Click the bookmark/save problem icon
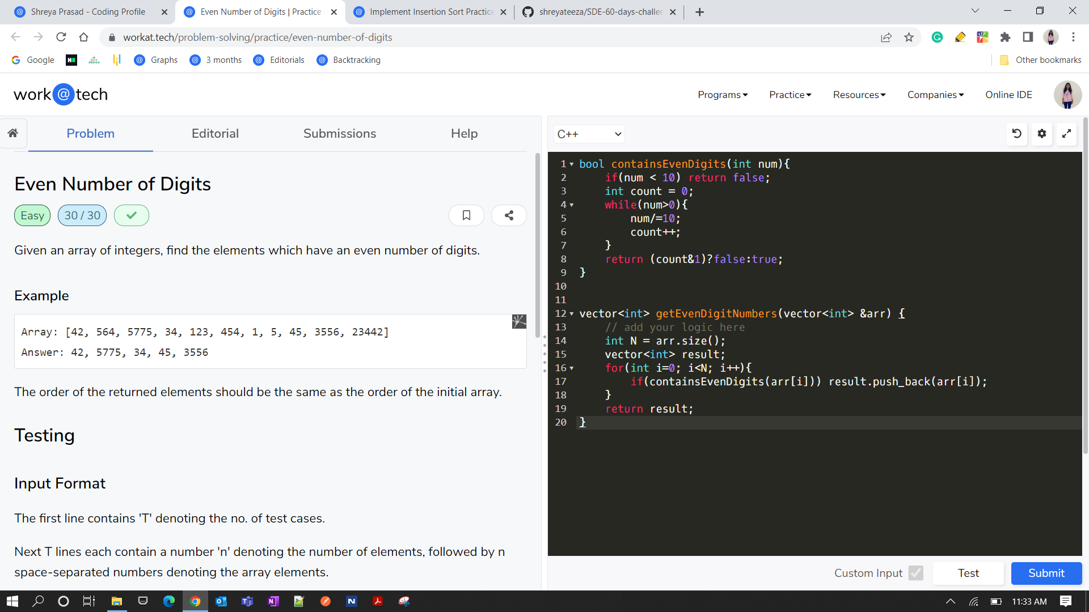 click(467, 215)
